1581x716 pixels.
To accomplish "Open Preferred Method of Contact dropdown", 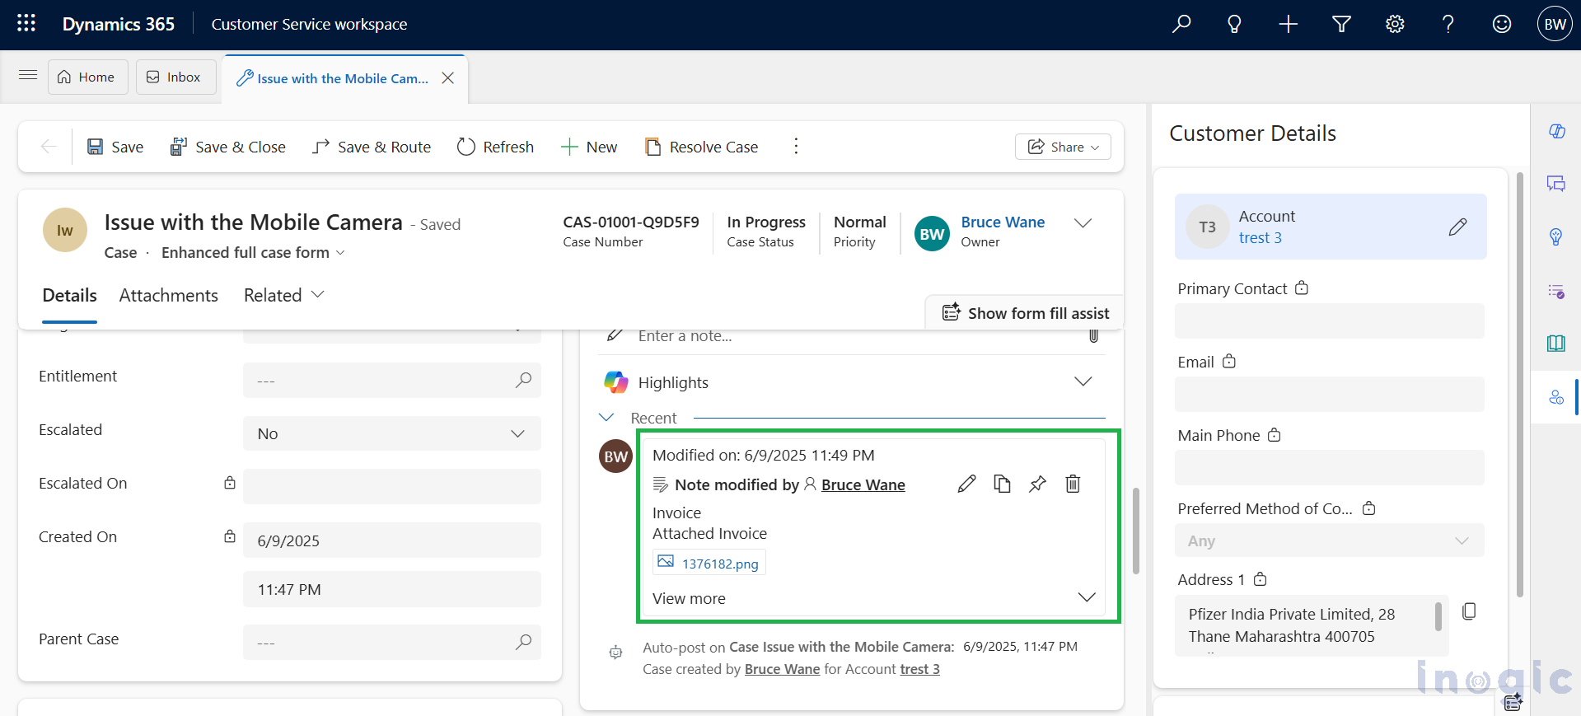I will pos(1329,541).
